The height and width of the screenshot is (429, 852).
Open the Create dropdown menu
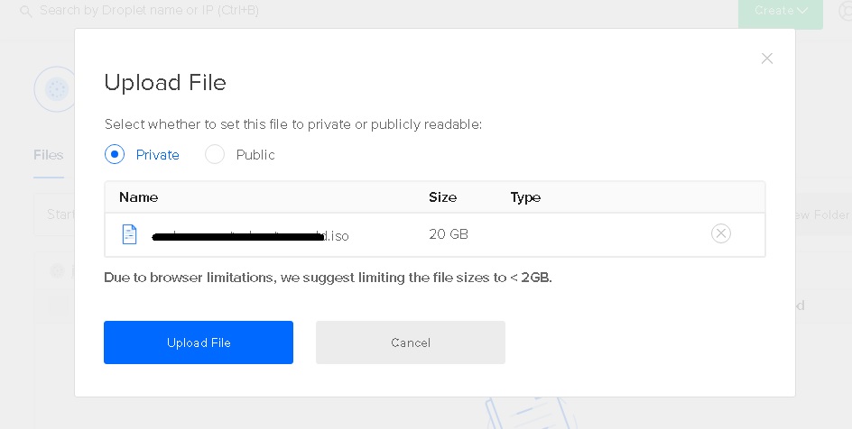point(780,12)
